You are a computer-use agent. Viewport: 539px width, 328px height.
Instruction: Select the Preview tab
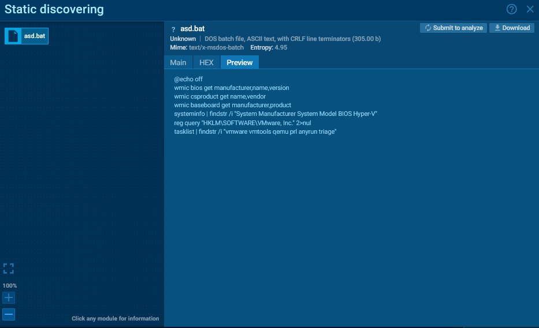240,62
